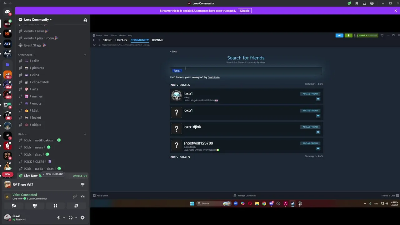
Task: Open Discord from the Windows taskbar
Action: 271,203
